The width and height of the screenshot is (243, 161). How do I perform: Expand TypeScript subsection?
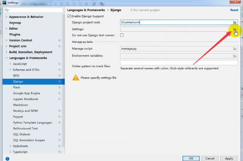coord(10,152)
